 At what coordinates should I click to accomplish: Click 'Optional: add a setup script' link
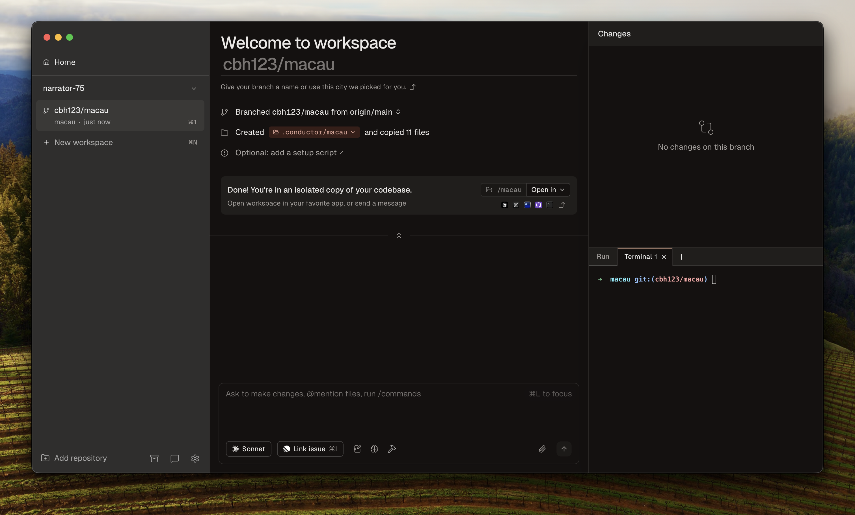tap(289, 152)
